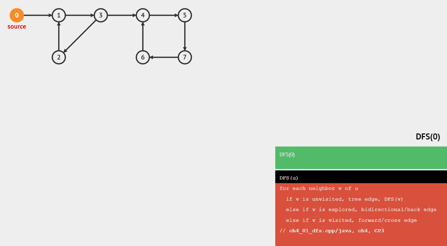Image resolution: width=447 pixels, height=246 pixels.
Task: Select the edge from 0 to 1
Action: (x=37, y=15)
